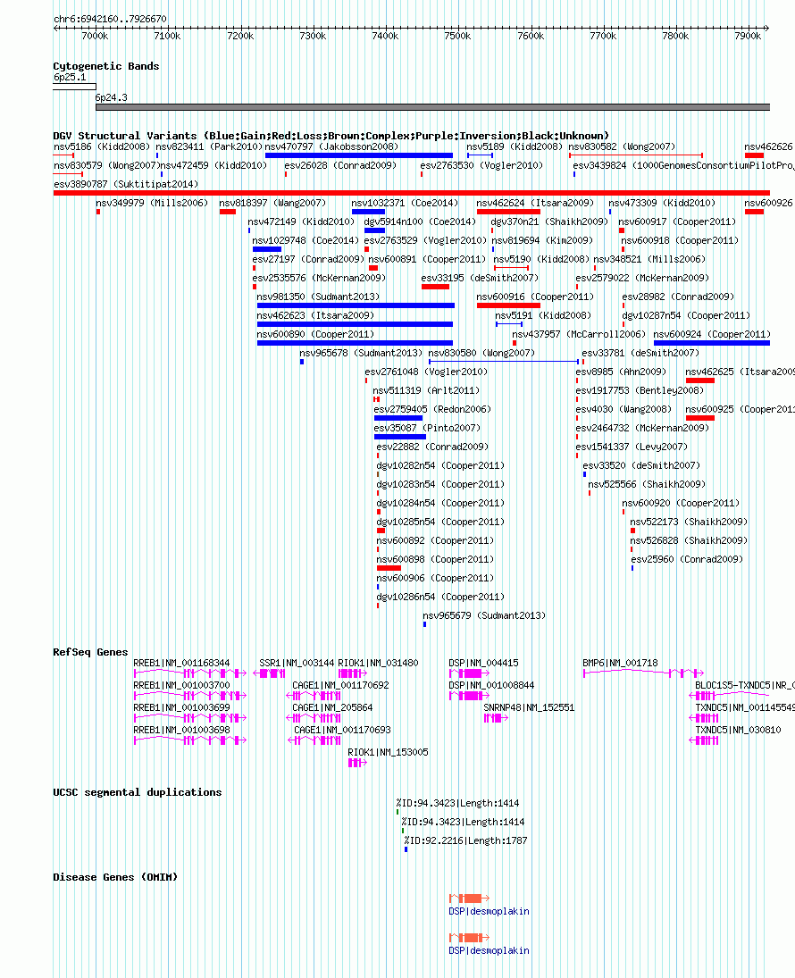Screen dimensions: 795x978
Task: Open variant nsv5191 (Kidd2008)
Action: (543, 315)
